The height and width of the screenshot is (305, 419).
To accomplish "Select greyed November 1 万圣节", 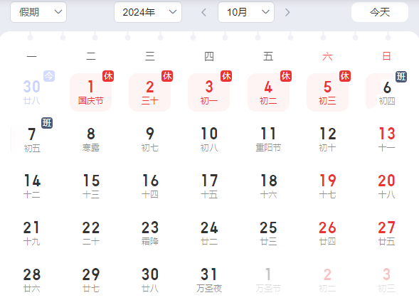I will coord(268,280).
